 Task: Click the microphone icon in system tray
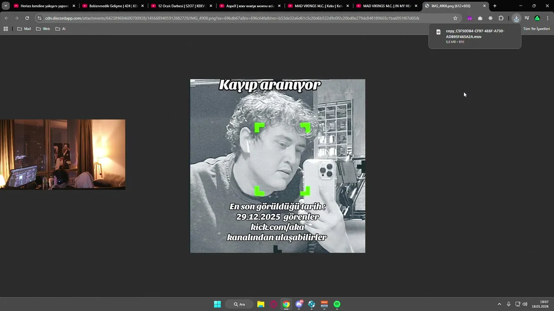click(509, 304)
